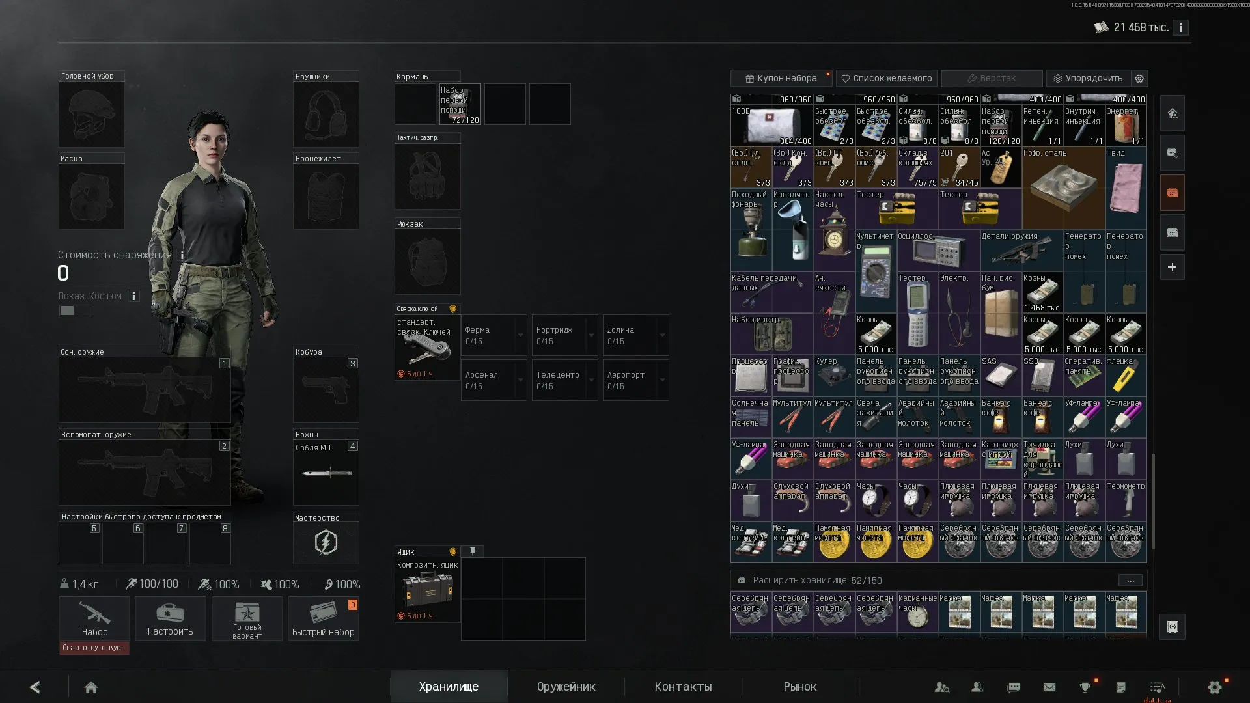Image resolution: width=1250 pixels, height=703 pixels.
Task: Open the Рынок tab
Action: click(x=800, y=687)
